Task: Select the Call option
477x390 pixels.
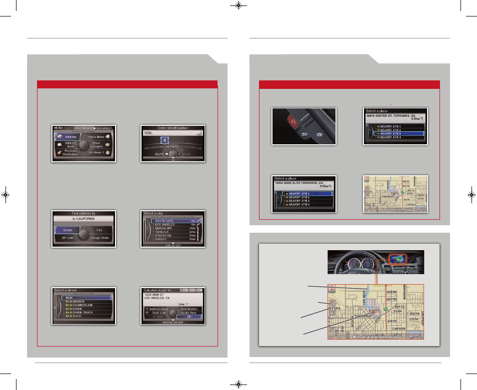Action: (157, 317)
